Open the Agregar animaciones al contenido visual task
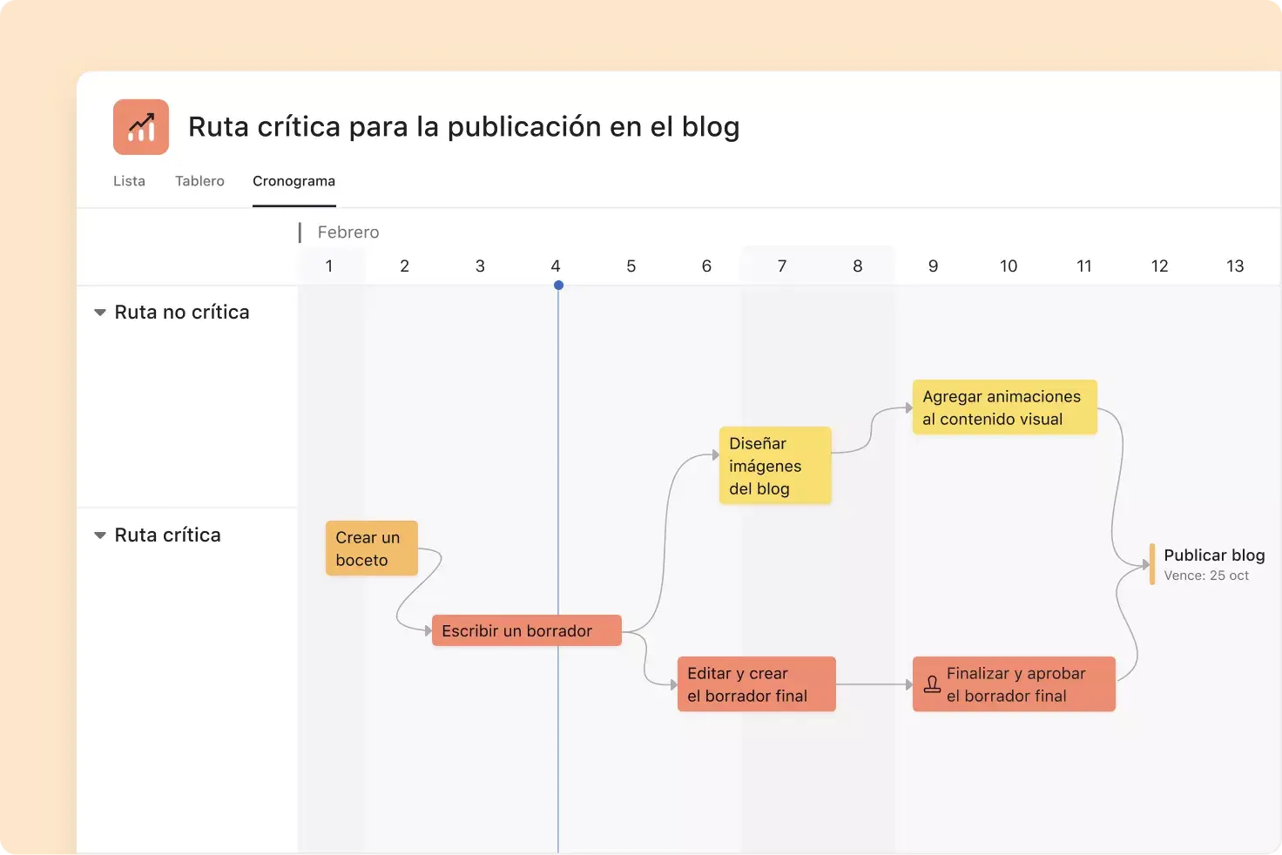 click(x=1004, y=407)
